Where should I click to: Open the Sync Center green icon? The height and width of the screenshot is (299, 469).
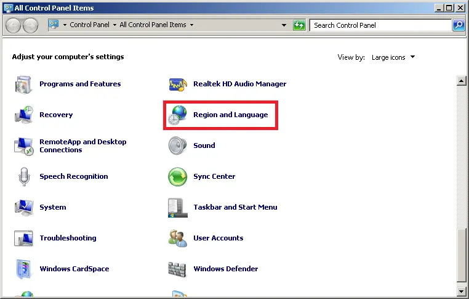(177, 177)
